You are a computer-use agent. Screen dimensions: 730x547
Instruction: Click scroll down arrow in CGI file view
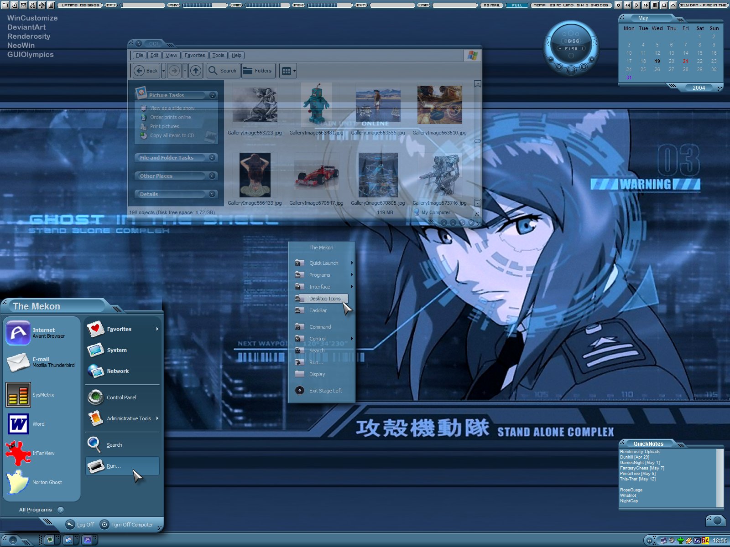tap(478, 202)
